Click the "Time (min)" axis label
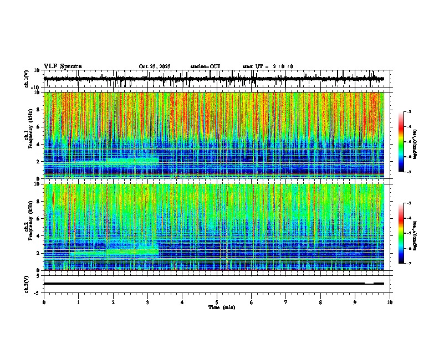The width and height of the screenshot is (439, 339). point(222,307)
